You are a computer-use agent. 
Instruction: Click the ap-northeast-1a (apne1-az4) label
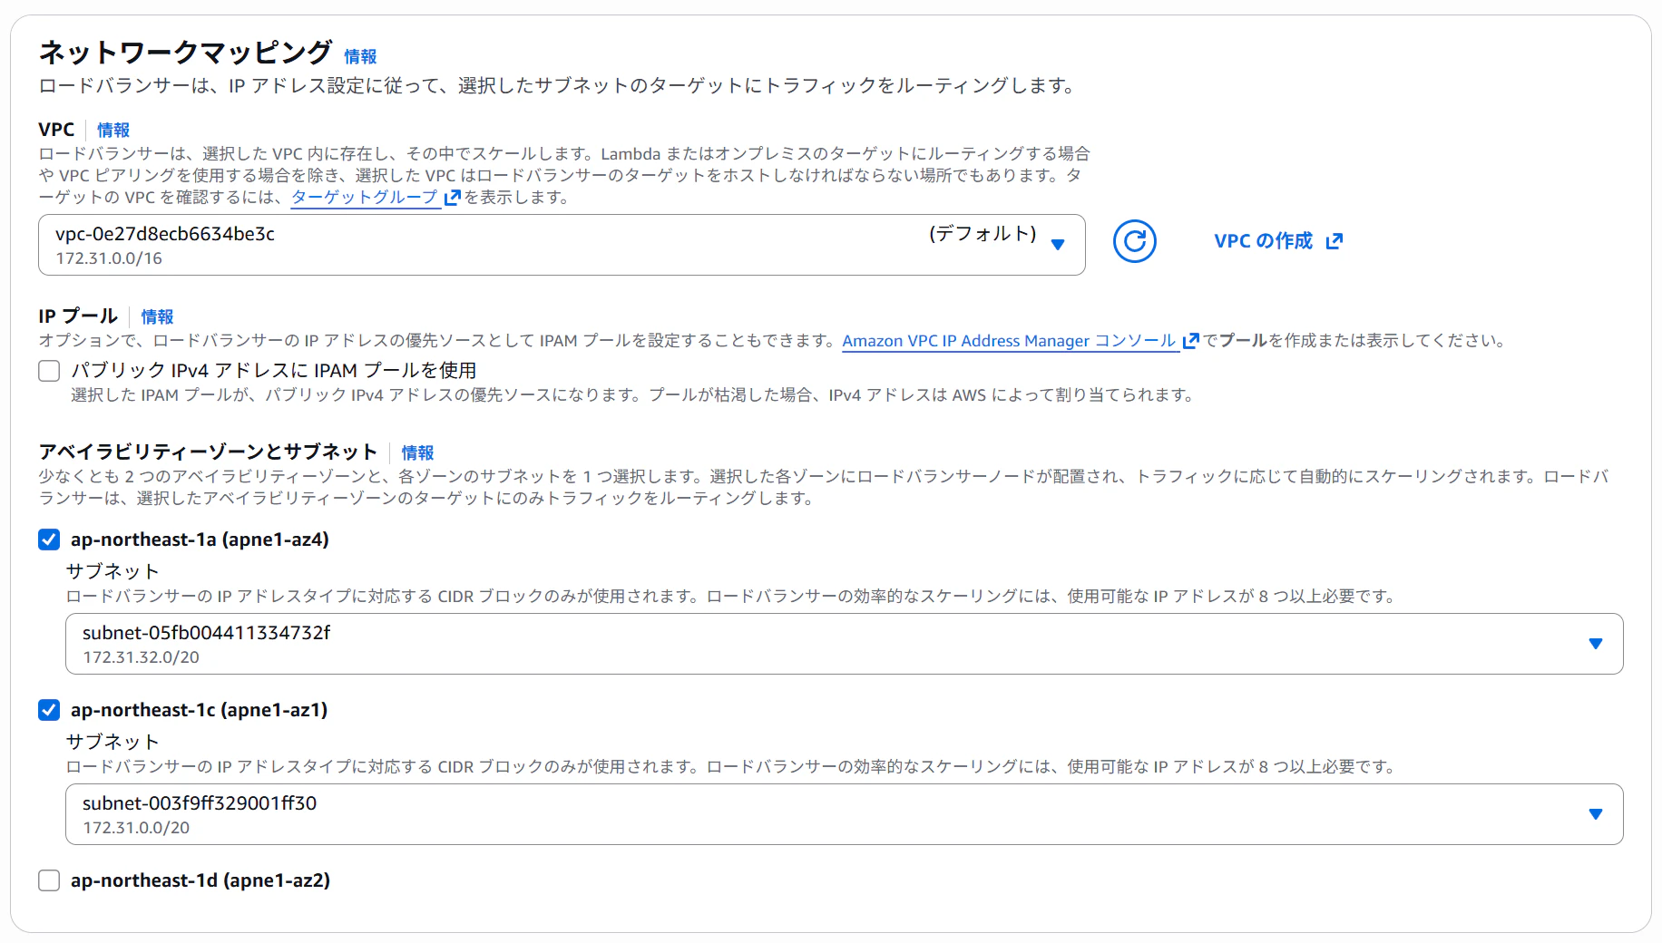click(x=200, y=540)
